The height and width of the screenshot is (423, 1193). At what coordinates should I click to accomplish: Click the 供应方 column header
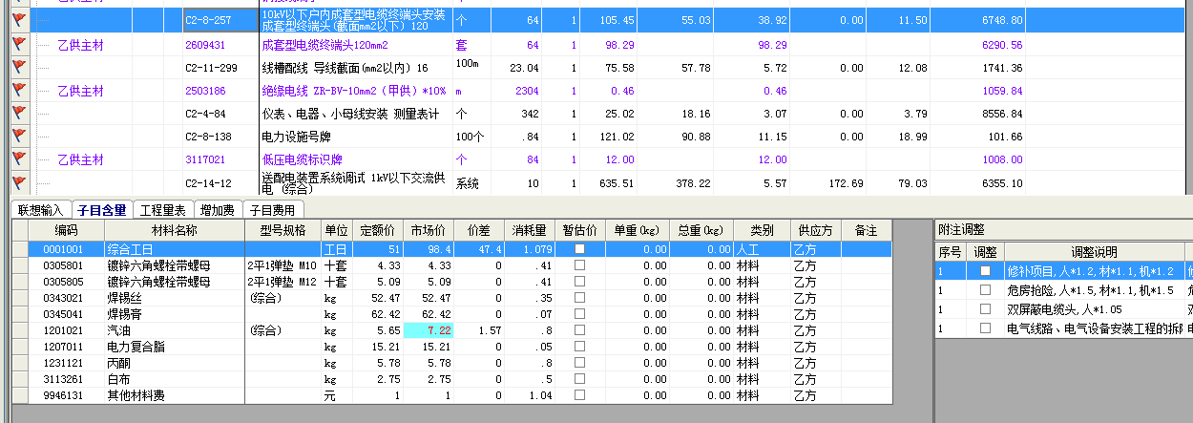click(x=815, y=230)
